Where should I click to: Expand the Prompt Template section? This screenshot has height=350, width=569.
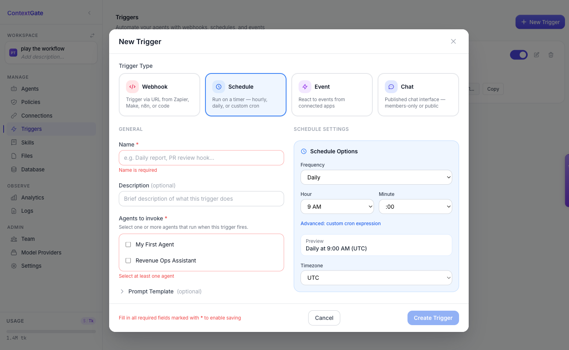point(161,291)
